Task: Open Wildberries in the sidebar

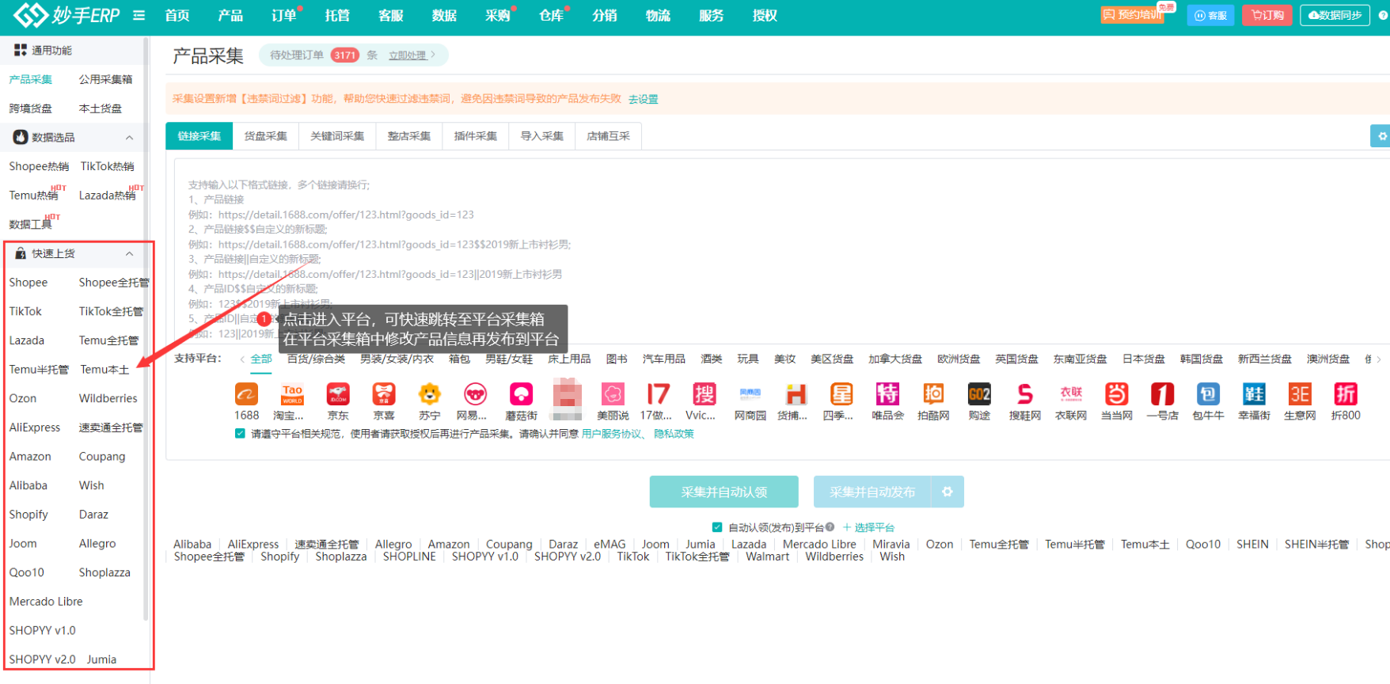Action: (108, 398)
